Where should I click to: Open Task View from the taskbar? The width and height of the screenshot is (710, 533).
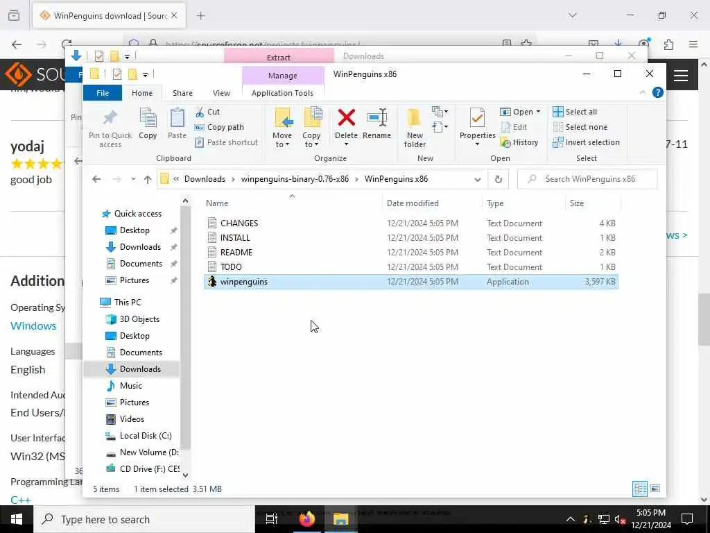pyautogui.click(x=271, y=519)
